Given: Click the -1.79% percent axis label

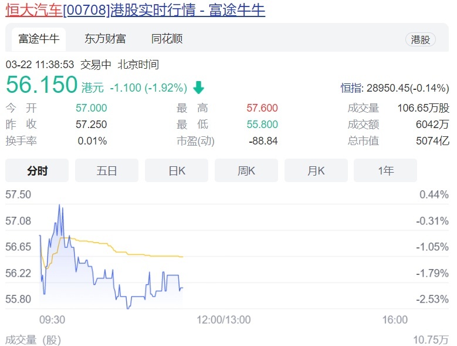Looking at the screenshot, I should 432,273.
